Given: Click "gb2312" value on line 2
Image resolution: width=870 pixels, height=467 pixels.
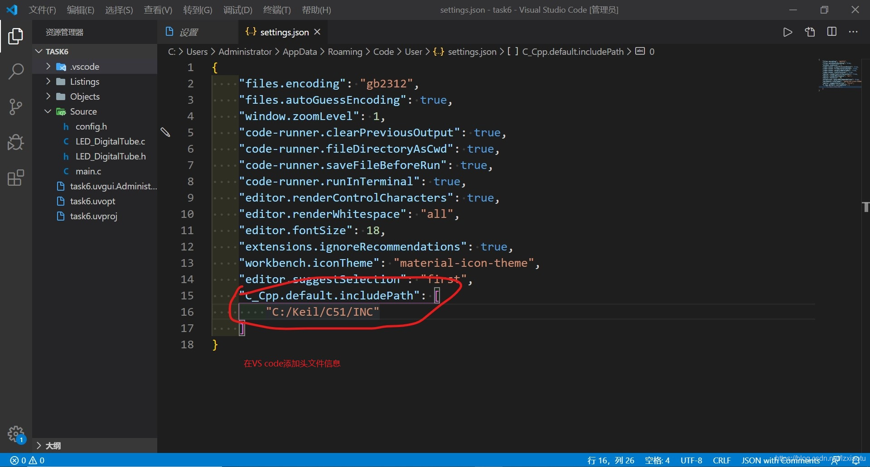Looking at the screenshot, I should (x=387, y=83).
